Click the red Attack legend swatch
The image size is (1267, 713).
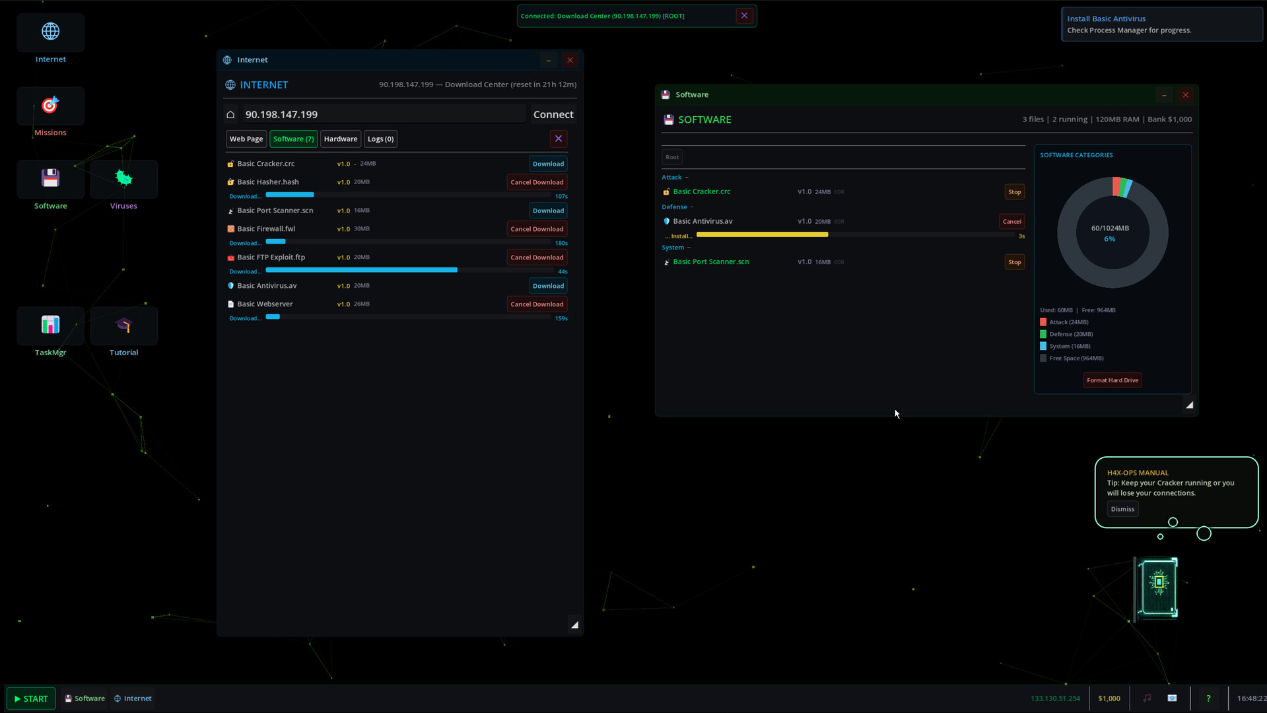(1043, 322)
